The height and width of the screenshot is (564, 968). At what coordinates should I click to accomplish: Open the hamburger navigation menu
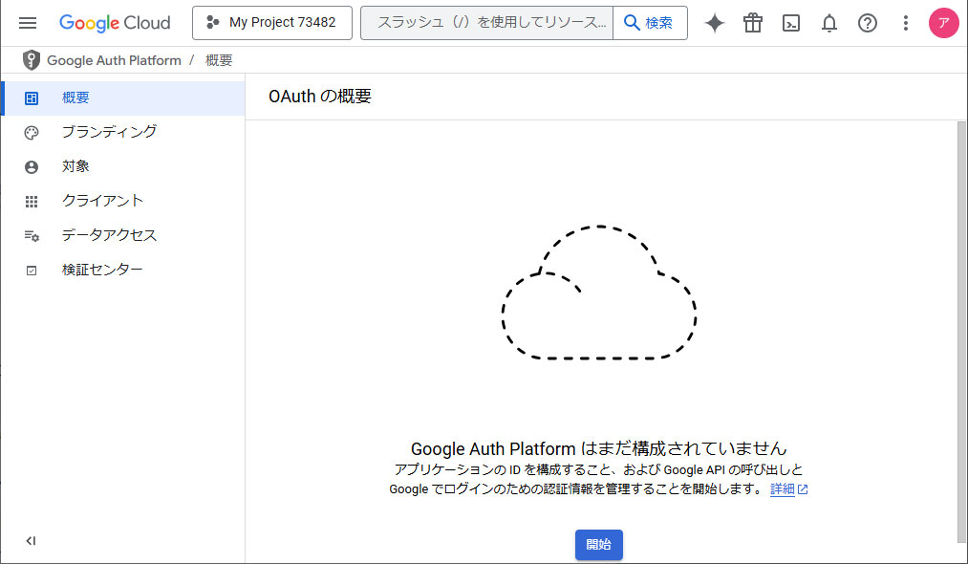[x=28, y=23]
